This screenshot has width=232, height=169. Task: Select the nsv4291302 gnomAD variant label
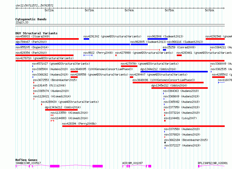click(x=112, y=36)
